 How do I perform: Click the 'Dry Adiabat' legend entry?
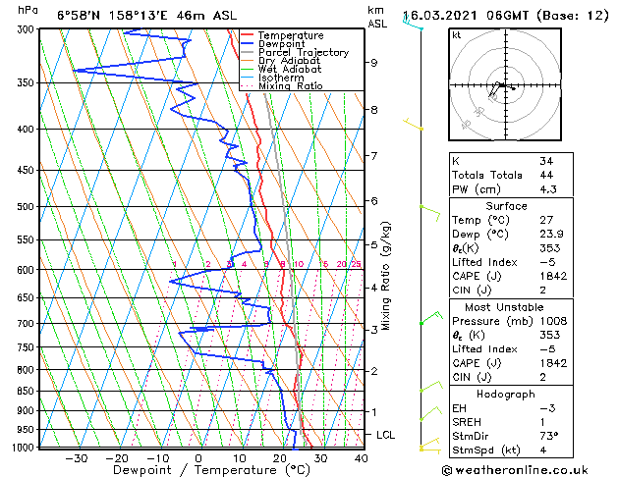pos(289,61)
